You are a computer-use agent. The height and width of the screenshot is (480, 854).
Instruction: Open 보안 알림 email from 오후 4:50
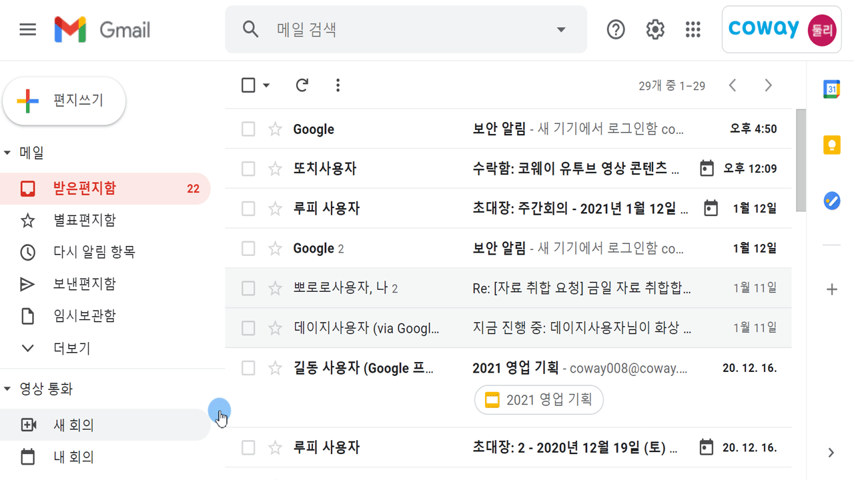pos(578,129)
